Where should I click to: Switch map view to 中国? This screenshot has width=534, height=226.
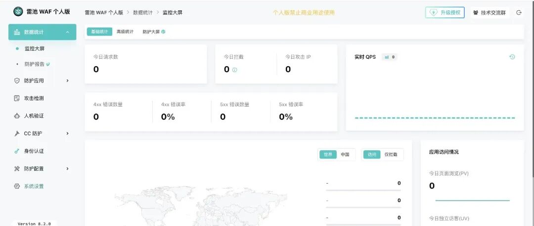tap(345, 154)
